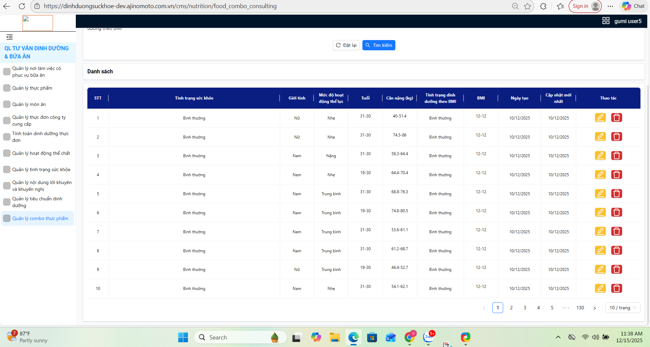The height and width of the screenshot is (347, 650).
Task: Delete row 10 with the trash icon
Action: [616, 289]
